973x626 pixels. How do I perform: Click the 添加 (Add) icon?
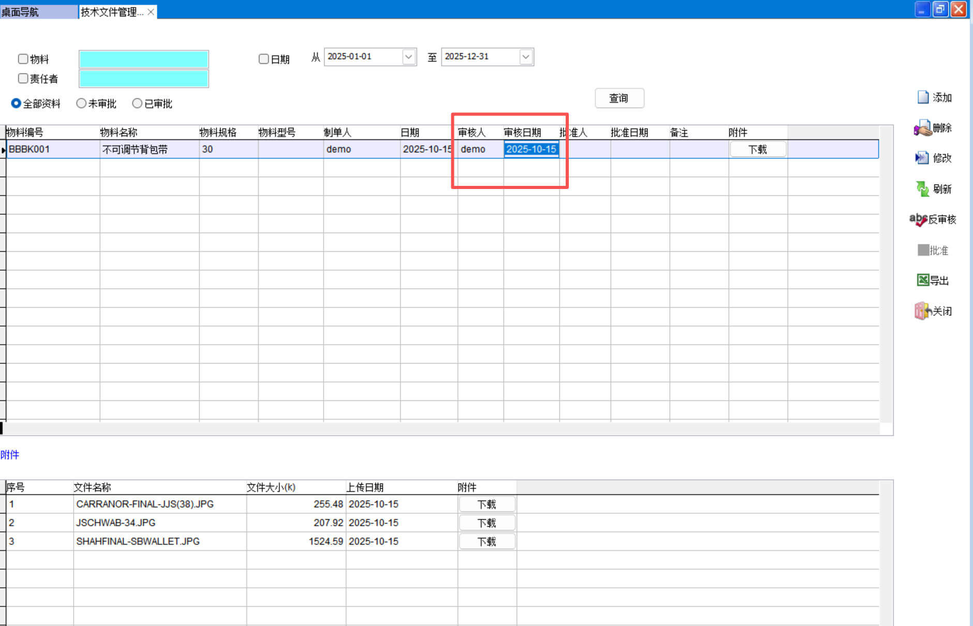point(923,97)
